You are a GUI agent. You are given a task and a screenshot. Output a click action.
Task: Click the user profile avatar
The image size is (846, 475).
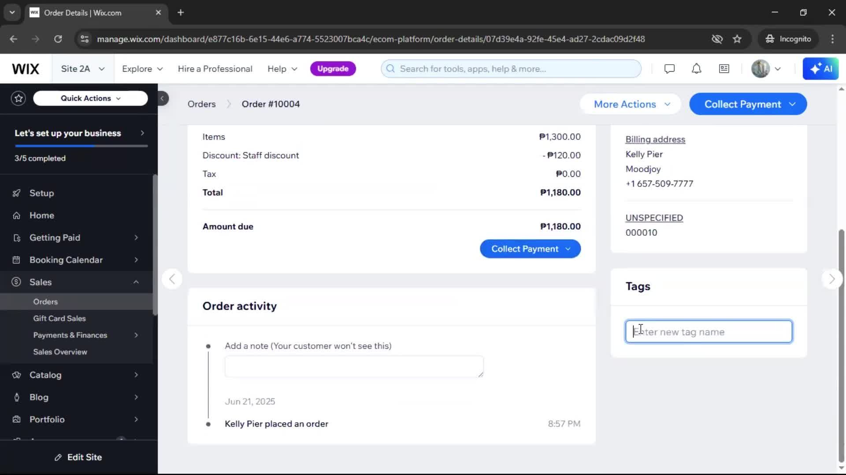pyautogui.click(x=760, y=69)
